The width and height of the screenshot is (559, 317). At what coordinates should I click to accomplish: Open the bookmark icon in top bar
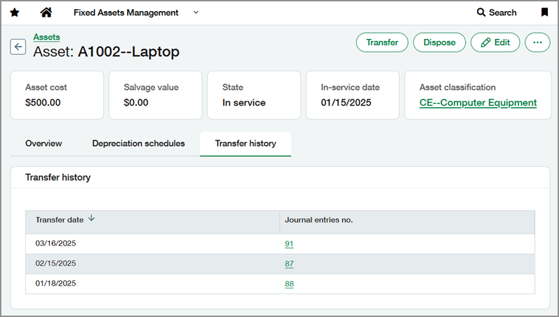tap(544, 13)
